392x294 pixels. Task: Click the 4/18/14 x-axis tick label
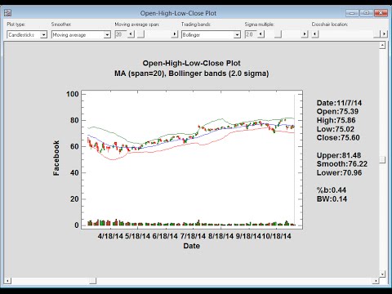(110, 236)
